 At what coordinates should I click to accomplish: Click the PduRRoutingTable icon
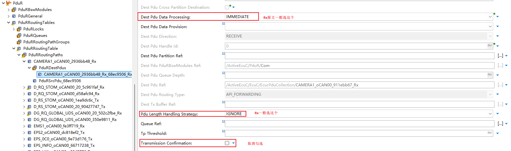click(19, 49)
